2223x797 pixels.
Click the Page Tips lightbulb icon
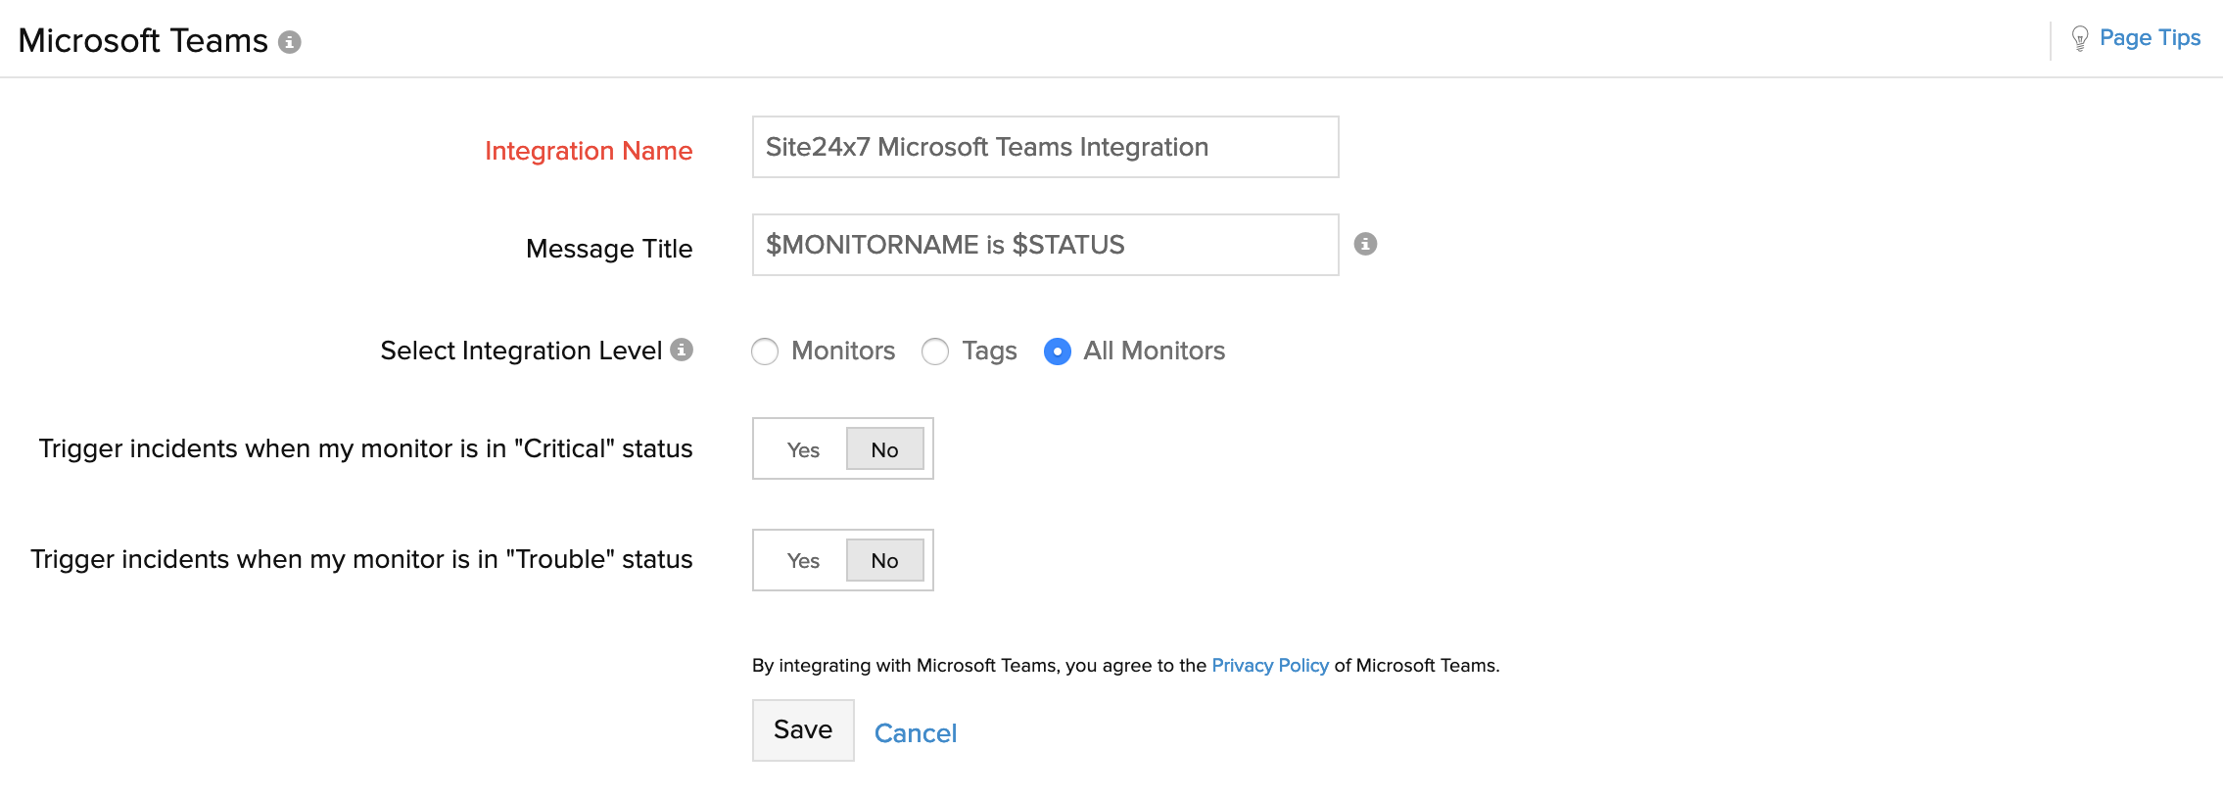pyautogui.click(x=2080, y=39)
